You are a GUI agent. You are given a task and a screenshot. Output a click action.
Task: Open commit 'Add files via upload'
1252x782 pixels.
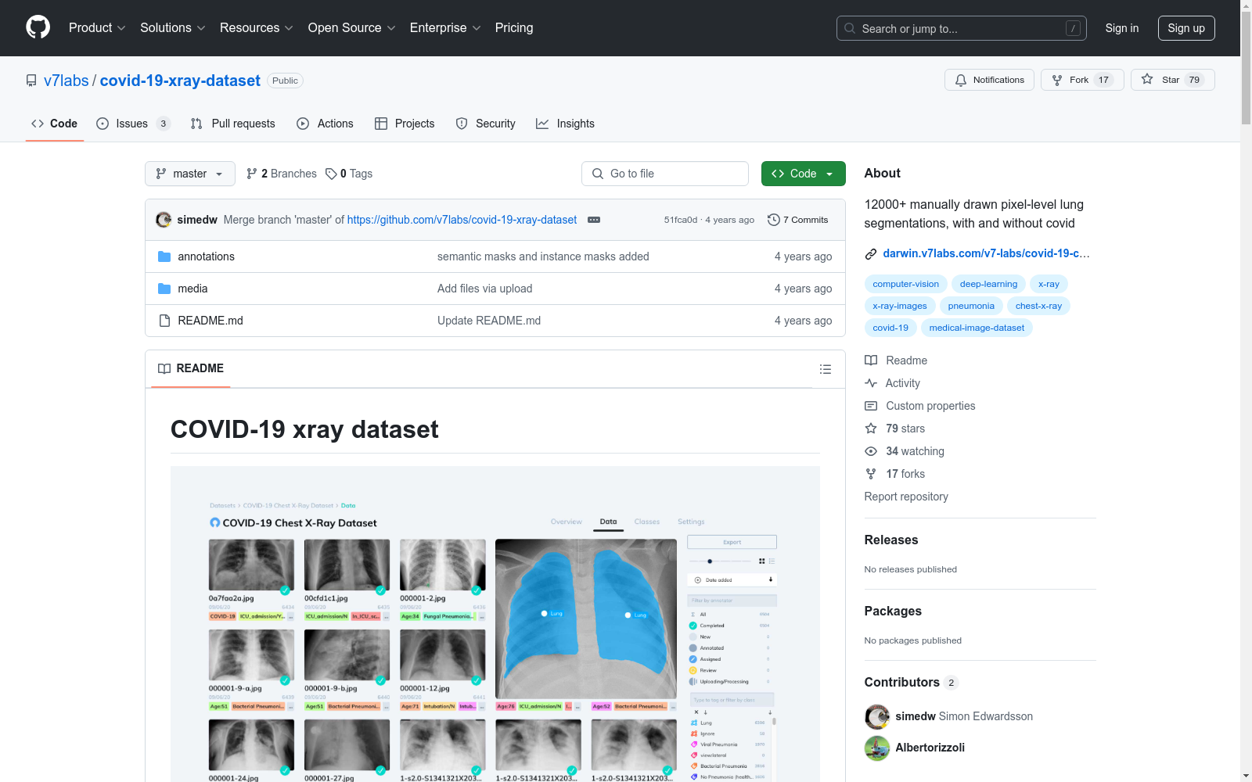[484, 289]
